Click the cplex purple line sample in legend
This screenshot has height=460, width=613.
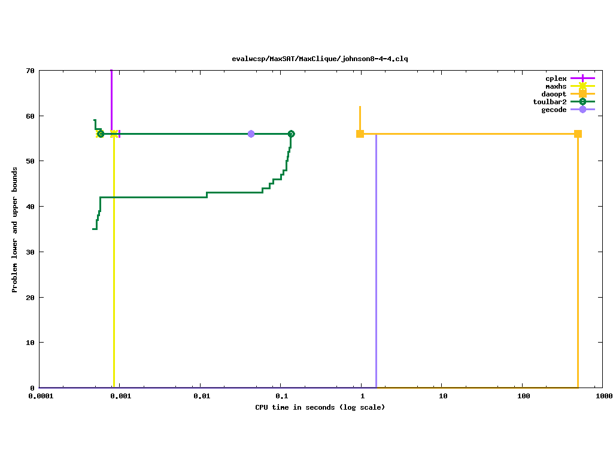[x=582, y=78]
